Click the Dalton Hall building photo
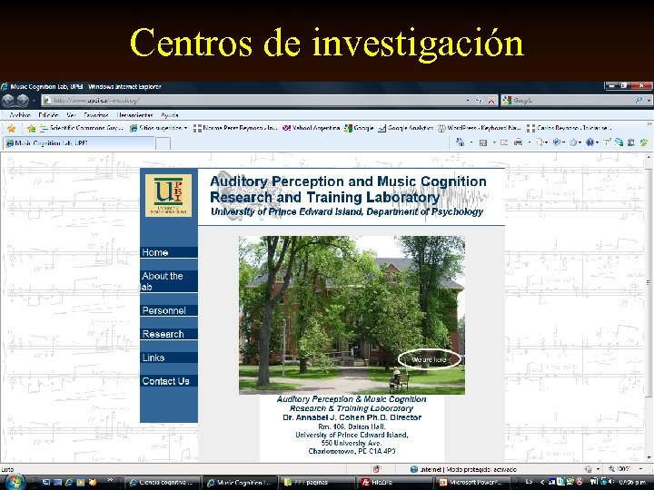Image resolution: width=654 pixels, height=490 pixels. 352,315
